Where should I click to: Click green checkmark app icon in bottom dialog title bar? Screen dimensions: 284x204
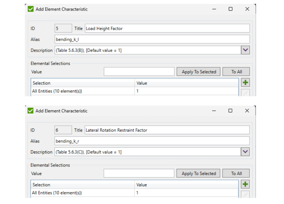(31, 111)
